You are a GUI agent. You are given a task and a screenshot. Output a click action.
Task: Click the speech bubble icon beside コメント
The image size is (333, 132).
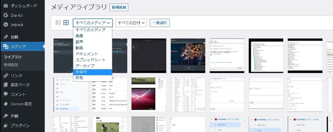(6, 95)
